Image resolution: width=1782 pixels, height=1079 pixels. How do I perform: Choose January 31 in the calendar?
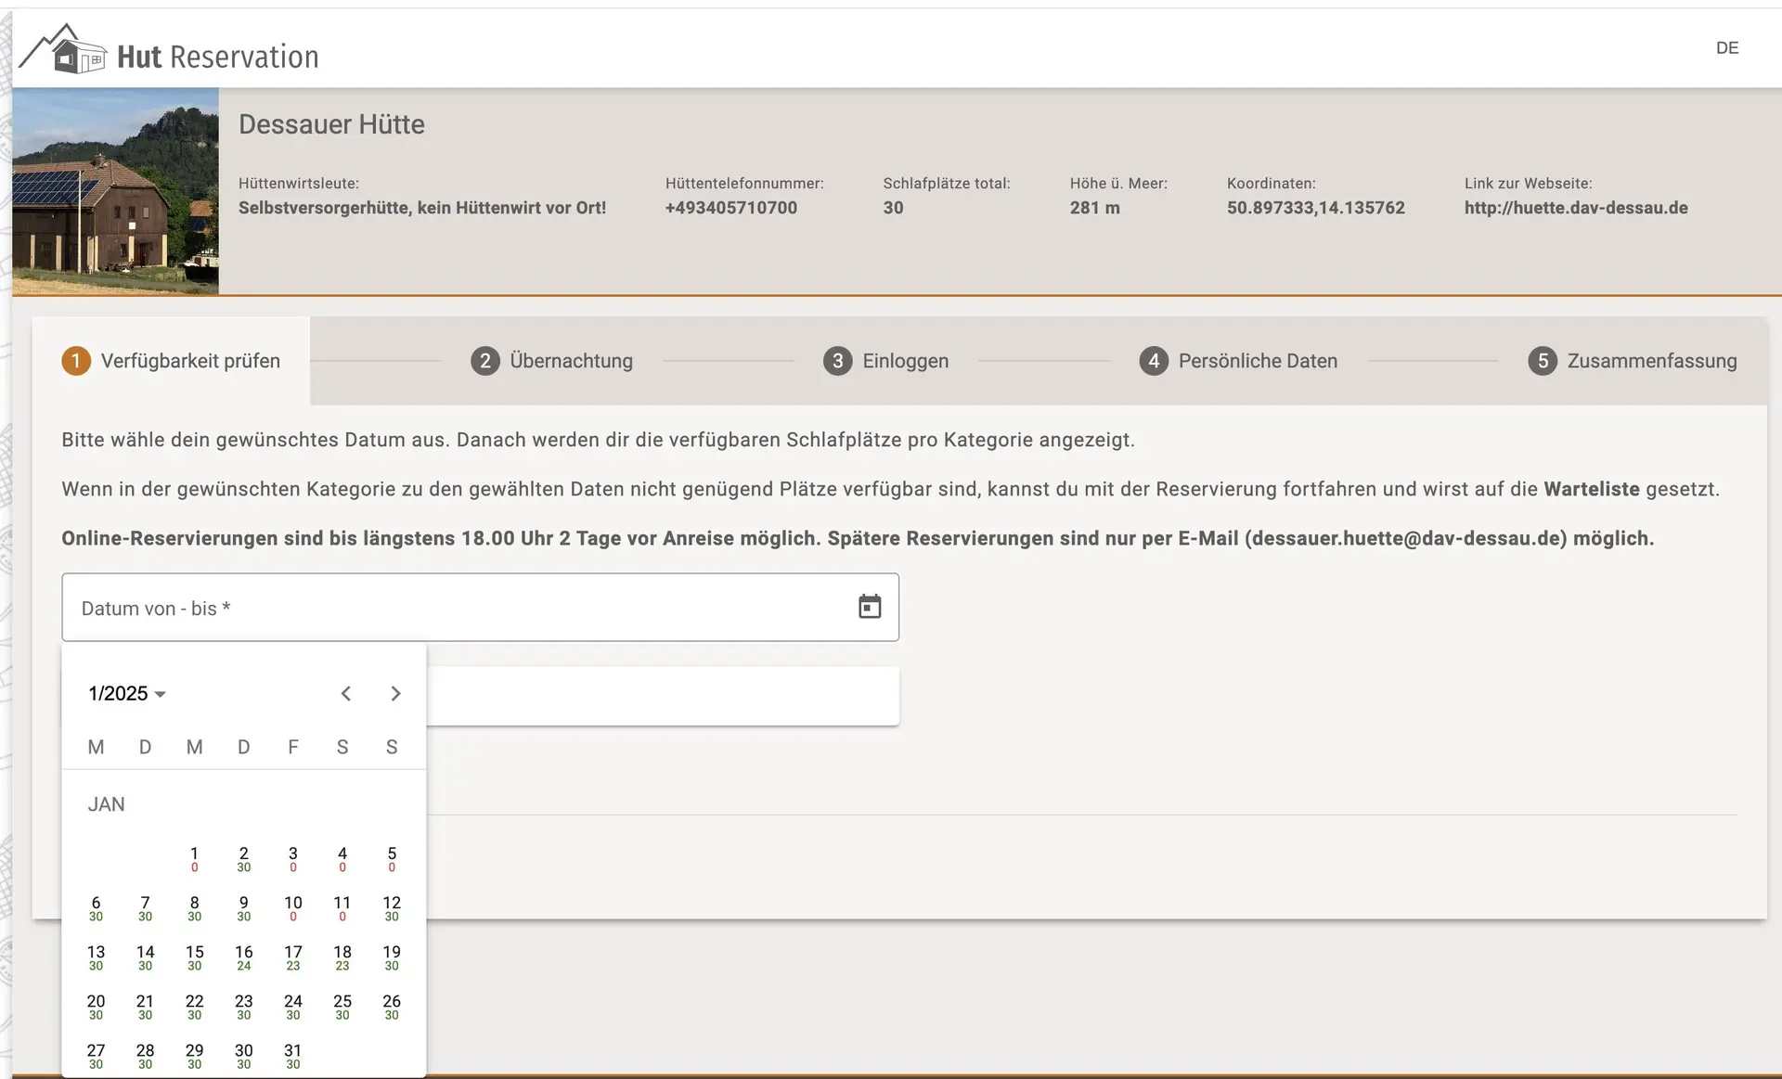coord(292,1056)
